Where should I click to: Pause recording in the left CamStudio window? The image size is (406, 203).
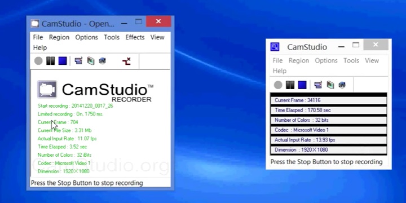(x=51, y=61)
